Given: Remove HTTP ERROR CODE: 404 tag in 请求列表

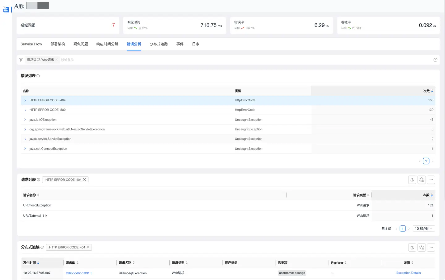Looking at the screenshot, I should [x=84, y=180].
